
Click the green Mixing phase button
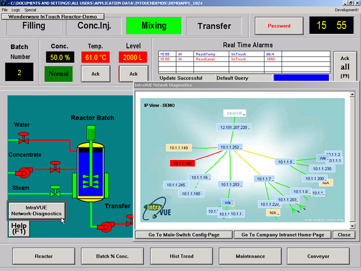pyautogui.click(x=154, y=25)
